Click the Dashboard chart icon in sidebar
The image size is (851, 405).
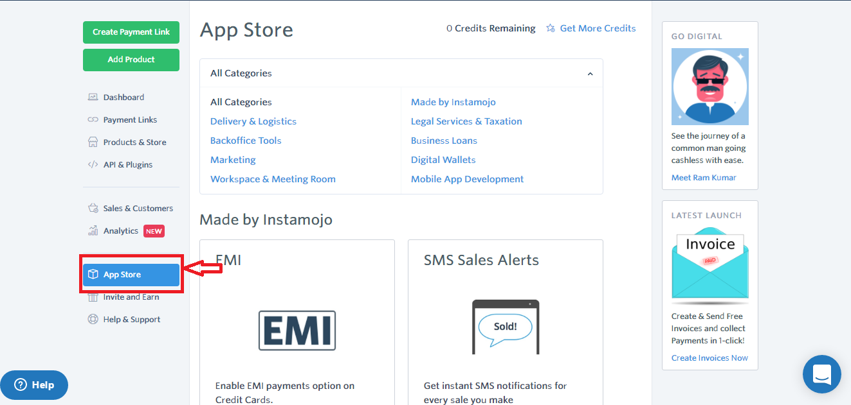tap(93, 98)
